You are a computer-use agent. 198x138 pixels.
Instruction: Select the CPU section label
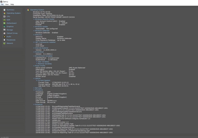point(8,16)
